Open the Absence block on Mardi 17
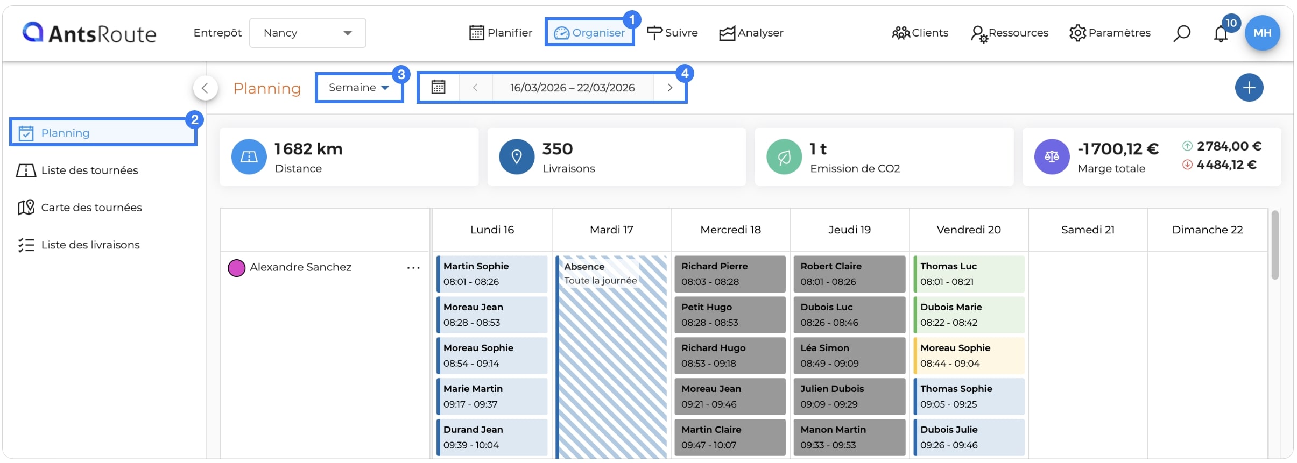This screenshot has height=463, width=1297. coord(612,357)
